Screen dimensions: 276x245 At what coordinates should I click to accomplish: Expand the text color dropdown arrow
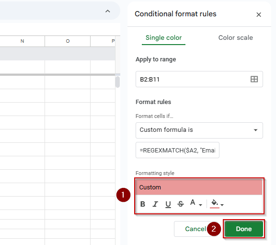click(x=200, y=205)
